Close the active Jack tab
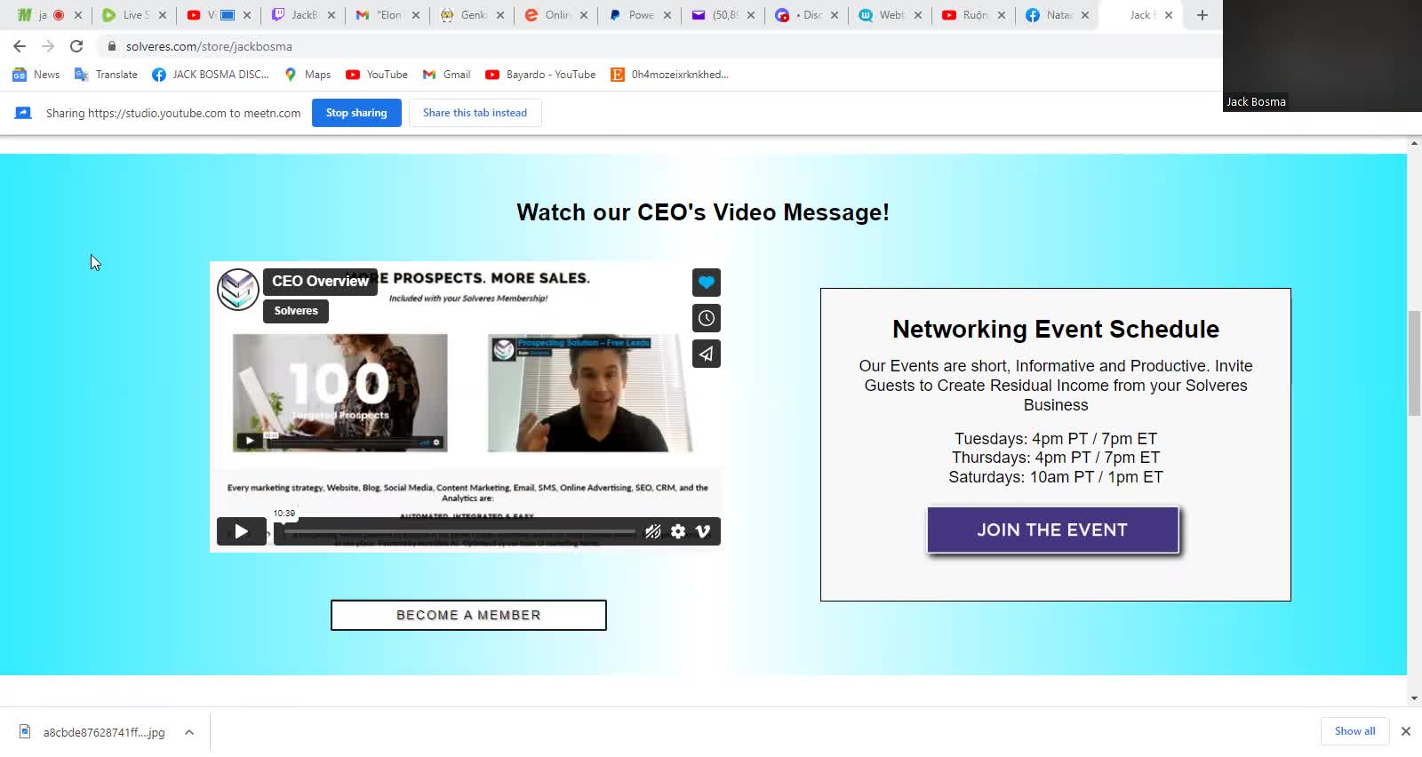Viewport: 1422px width, 757px height. click(x=1169, y=15)
